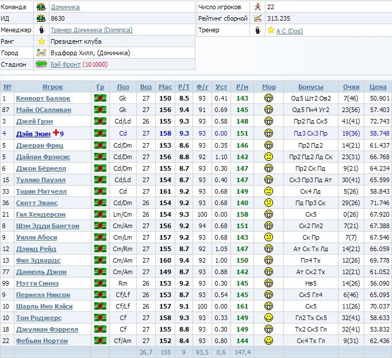Click the manager figure icon beside Менеджер
392x358 pixels.
coord(41,30)
